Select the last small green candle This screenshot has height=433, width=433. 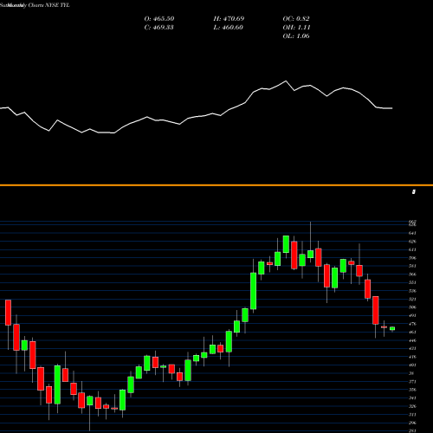coord(392,328)
